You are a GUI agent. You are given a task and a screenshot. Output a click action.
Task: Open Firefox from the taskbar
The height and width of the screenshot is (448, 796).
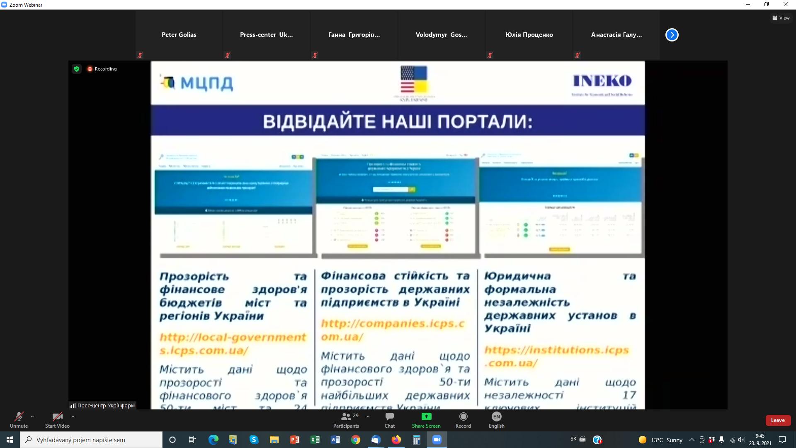(396, 440)
